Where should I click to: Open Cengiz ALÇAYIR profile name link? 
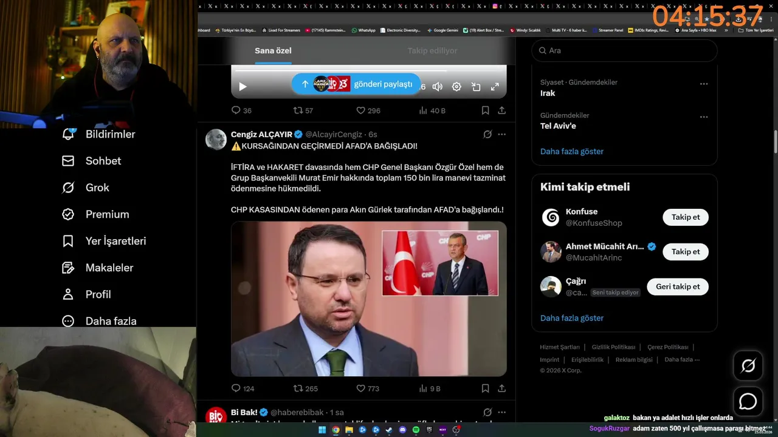[x=261, y=134]
